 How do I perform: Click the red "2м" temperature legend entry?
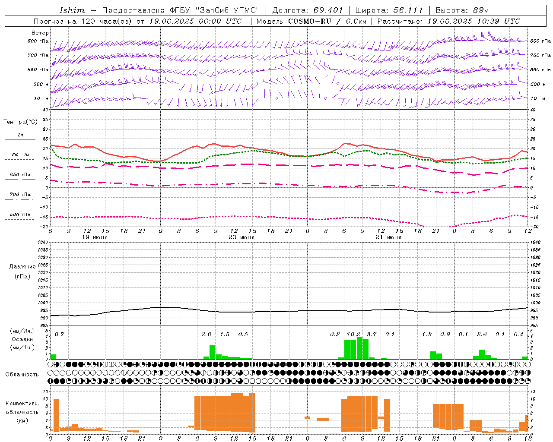[20, 135]
